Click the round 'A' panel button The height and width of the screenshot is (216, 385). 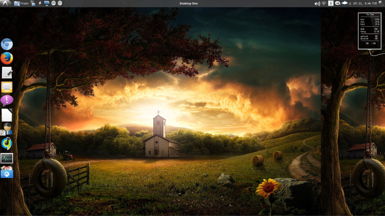[54, 3]
